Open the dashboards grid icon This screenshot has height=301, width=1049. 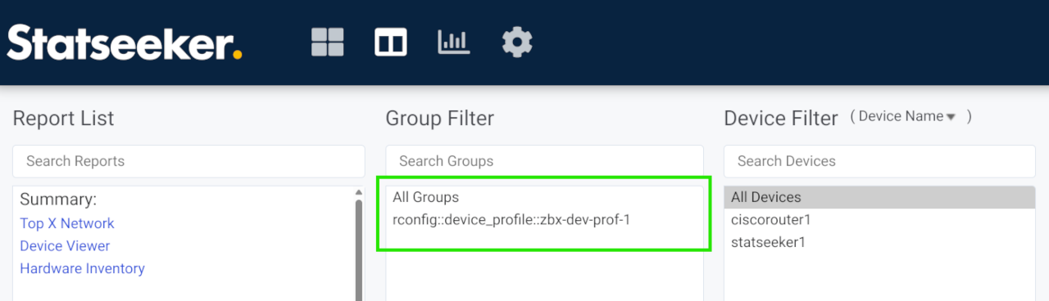pos(328,42)
